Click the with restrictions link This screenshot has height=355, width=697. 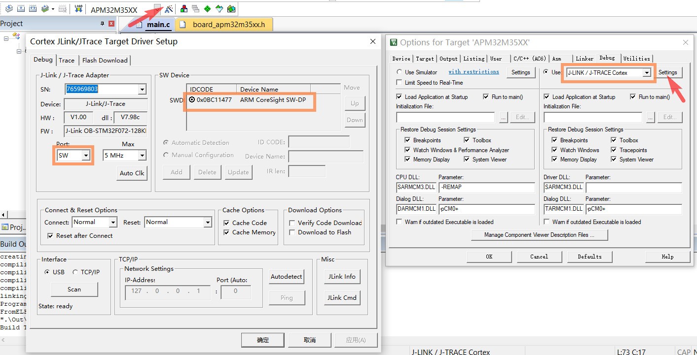click(x=474, y=72)
